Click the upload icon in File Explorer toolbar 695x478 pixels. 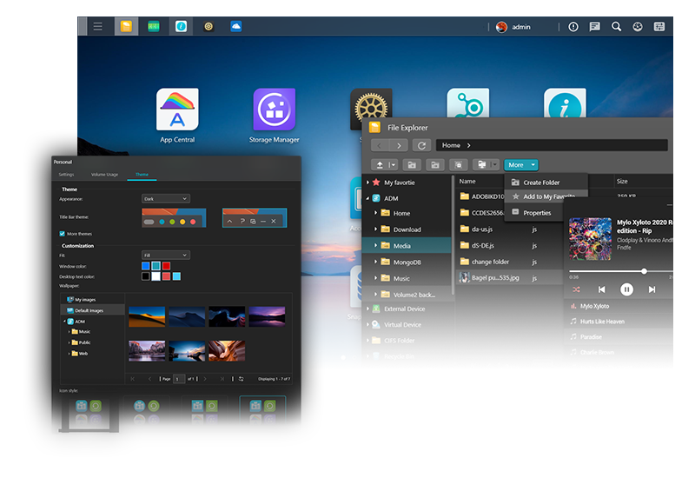coord(380,164)
